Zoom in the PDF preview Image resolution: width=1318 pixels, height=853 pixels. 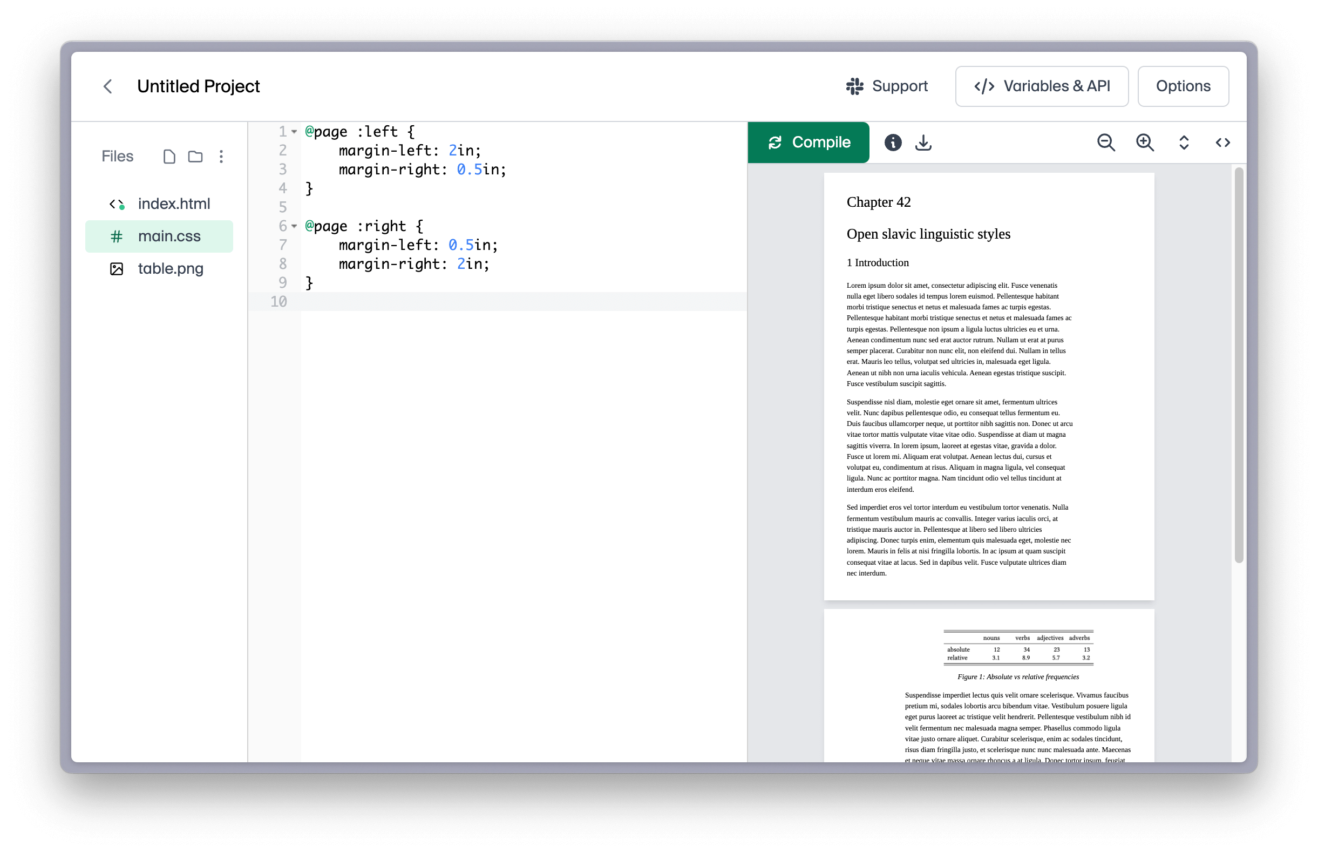[x=1145, y=143]
